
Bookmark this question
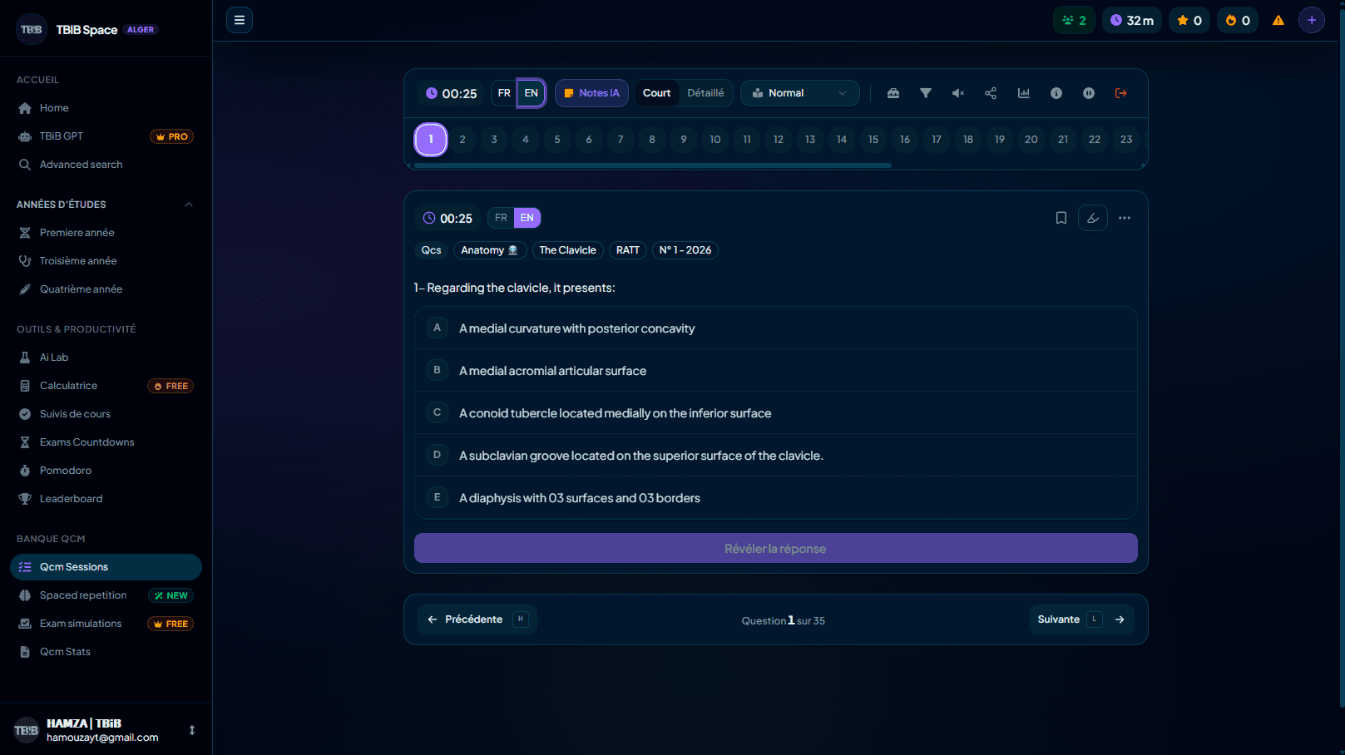pos(1061,218)
